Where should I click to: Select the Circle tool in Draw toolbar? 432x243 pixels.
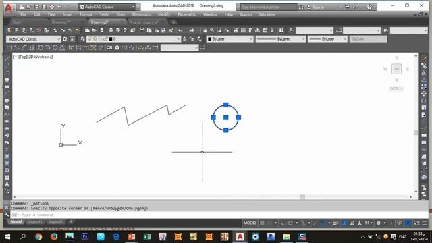point(7,101)
